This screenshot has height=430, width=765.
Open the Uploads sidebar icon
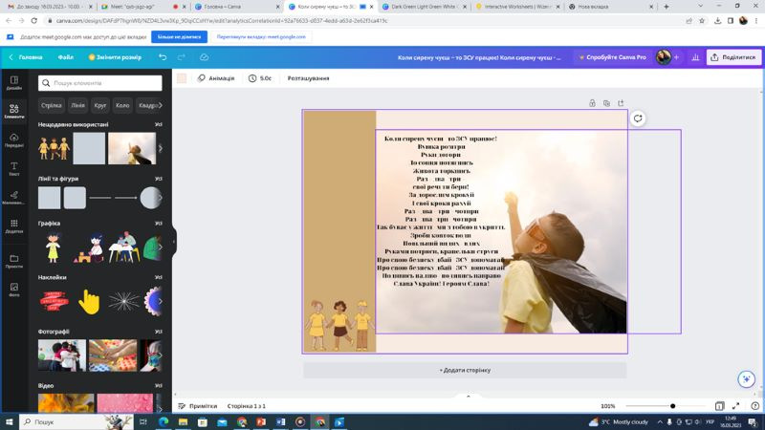pyautogui.click(x=14, y=140)
